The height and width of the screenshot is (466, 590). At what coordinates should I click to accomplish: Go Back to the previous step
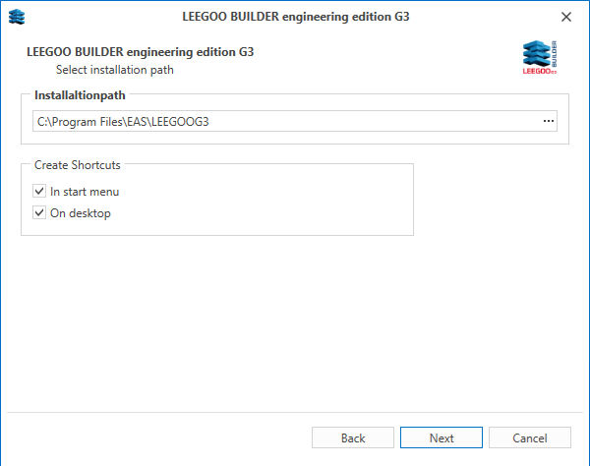tap(353, 437)
